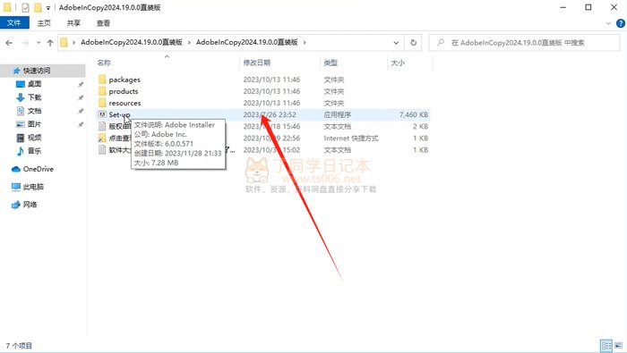Click the first breadcrumb AdobeInCopy2024.19.0.0直装版
This screenshot has width=627, height=353.
pyautogui.click(x=132, y=42)
